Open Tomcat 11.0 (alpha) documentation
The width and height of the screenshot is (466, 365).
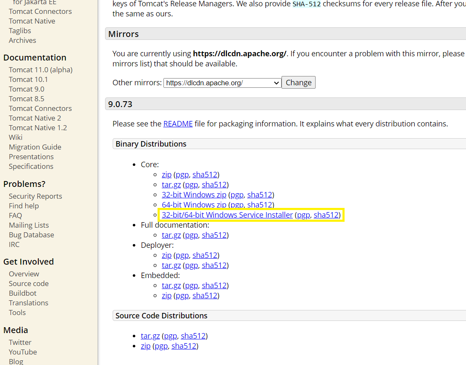41,70
